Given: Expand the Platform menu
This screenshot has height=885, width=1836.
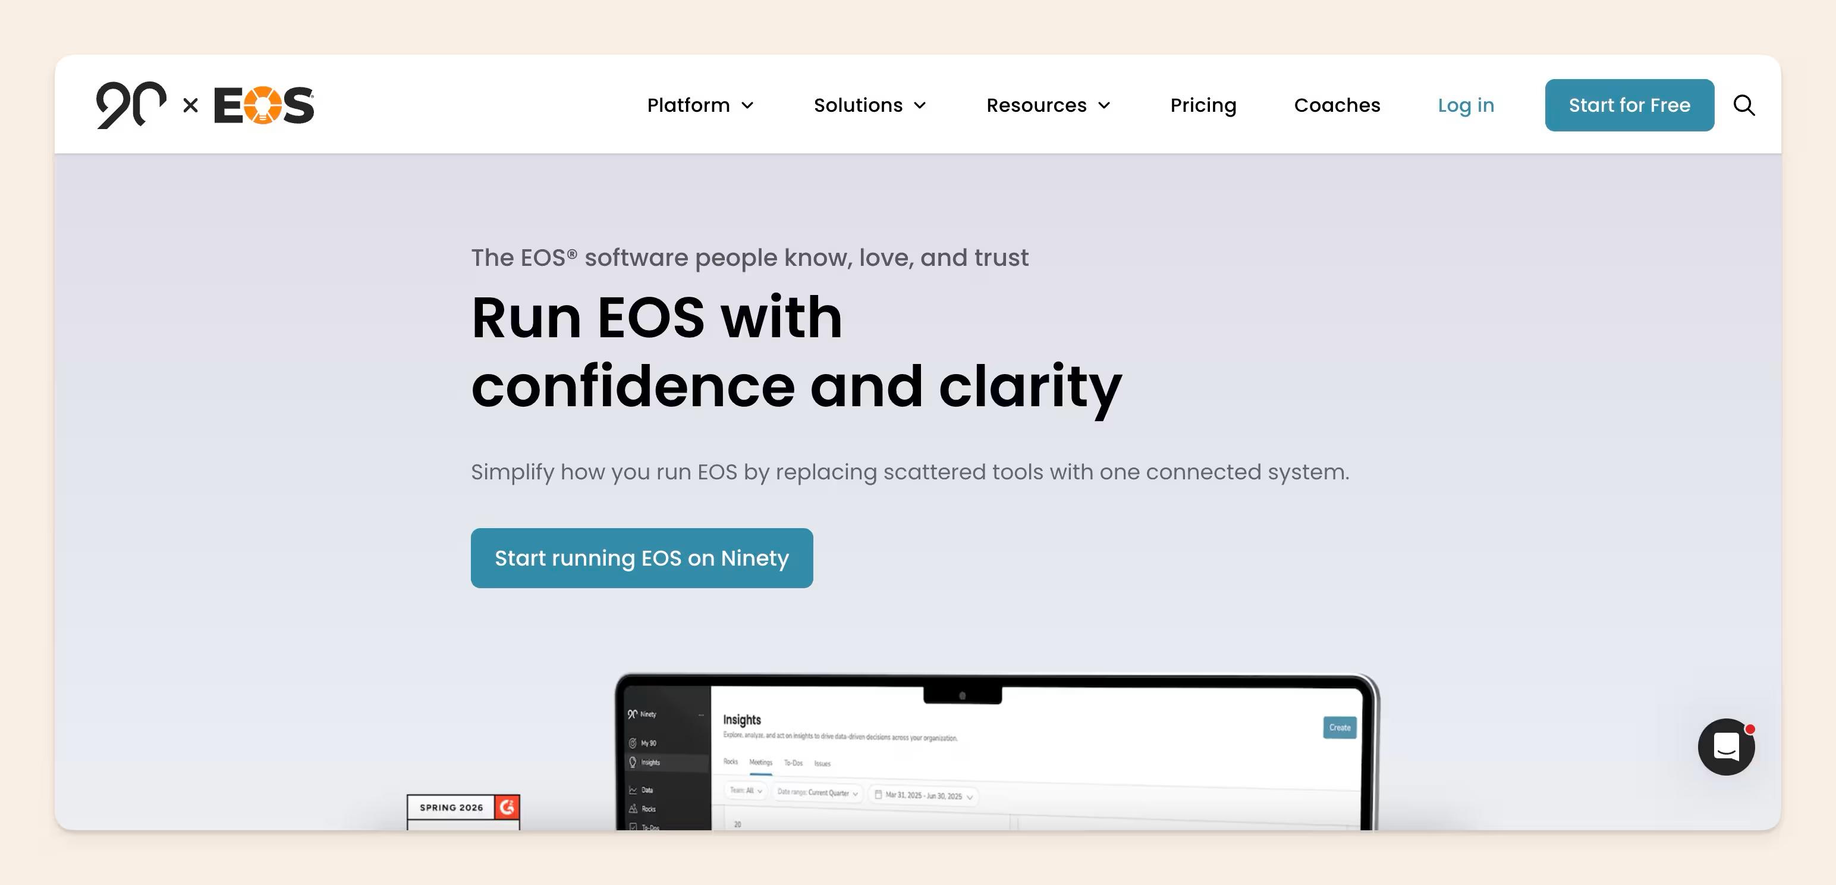Looking at the screenshot, I should pos(700,105).
